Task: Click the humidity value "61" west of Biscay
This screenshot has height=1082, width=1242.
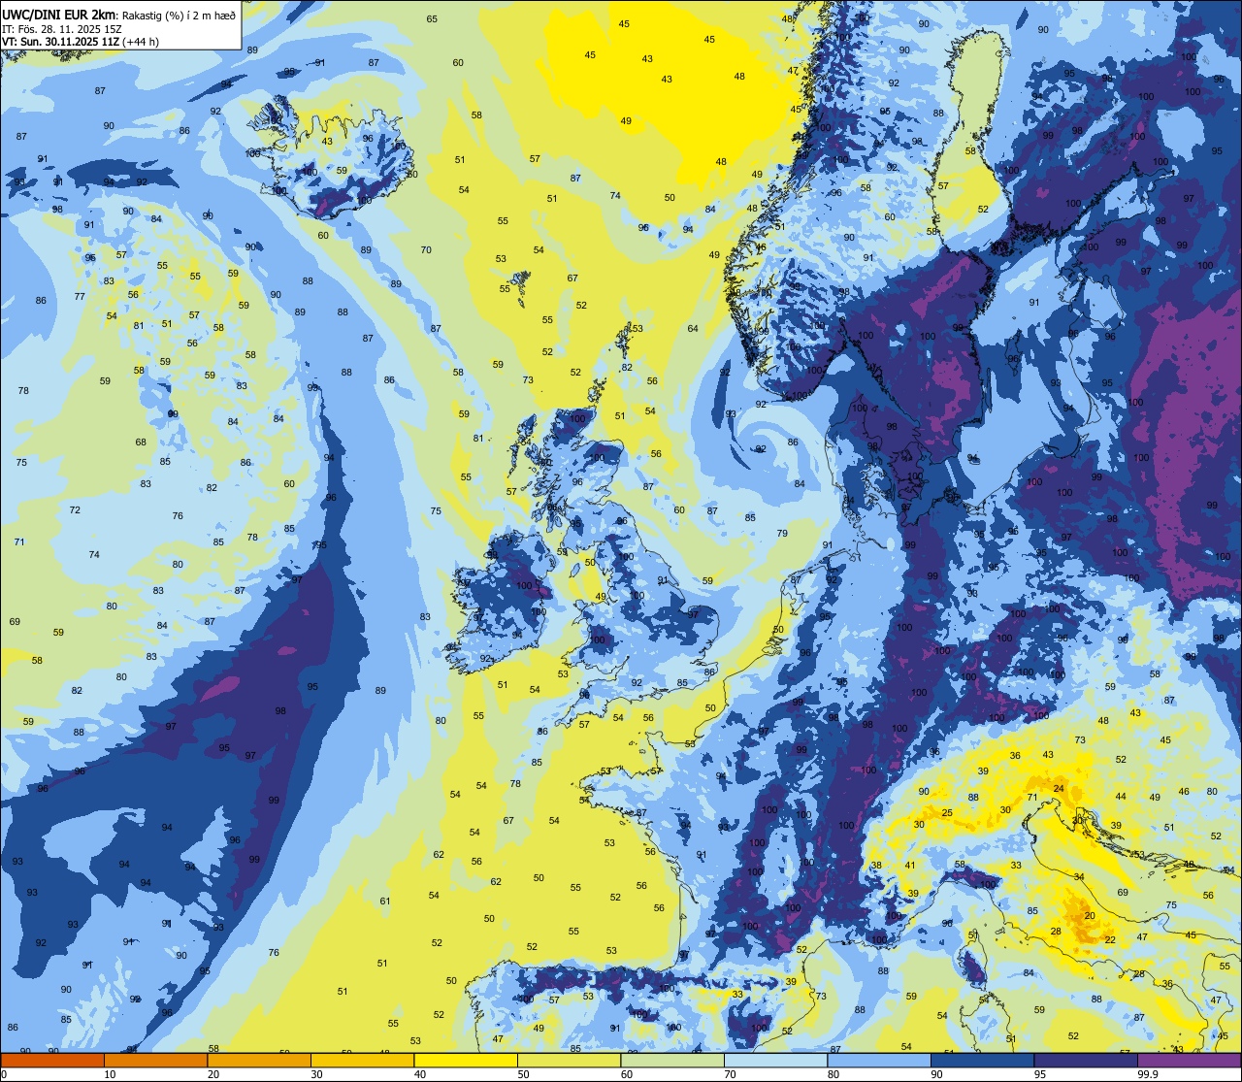Action: pyautogui.click(x=385, y=902)
